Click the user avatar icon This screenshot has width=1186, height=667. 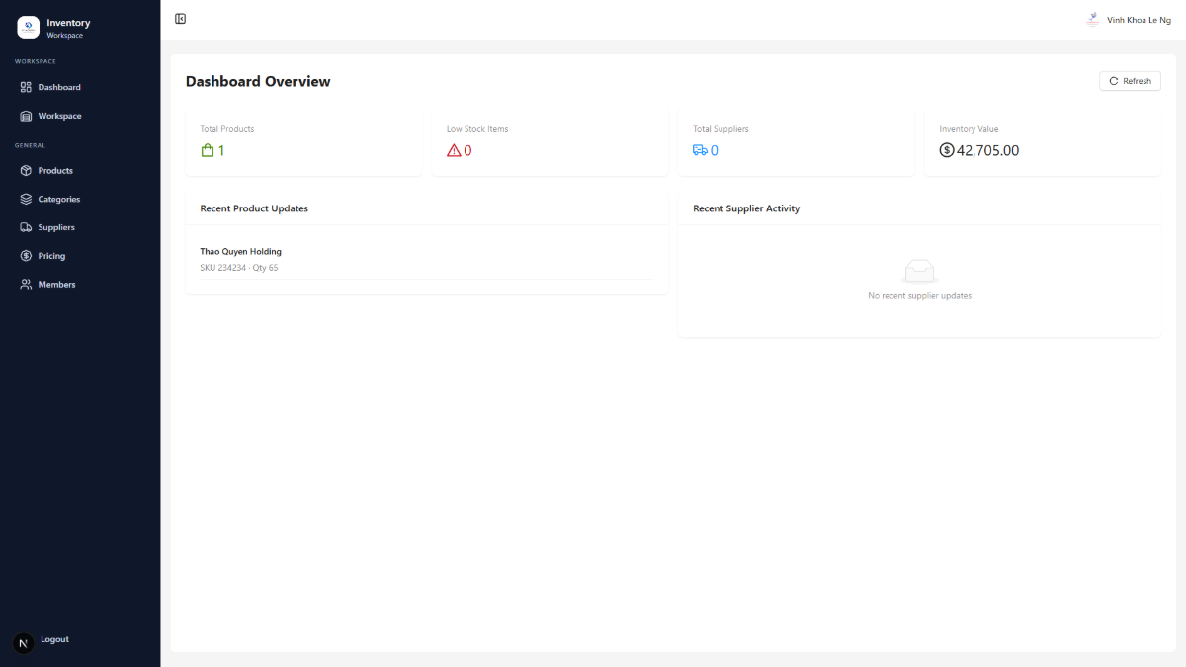pos(1092,19)
